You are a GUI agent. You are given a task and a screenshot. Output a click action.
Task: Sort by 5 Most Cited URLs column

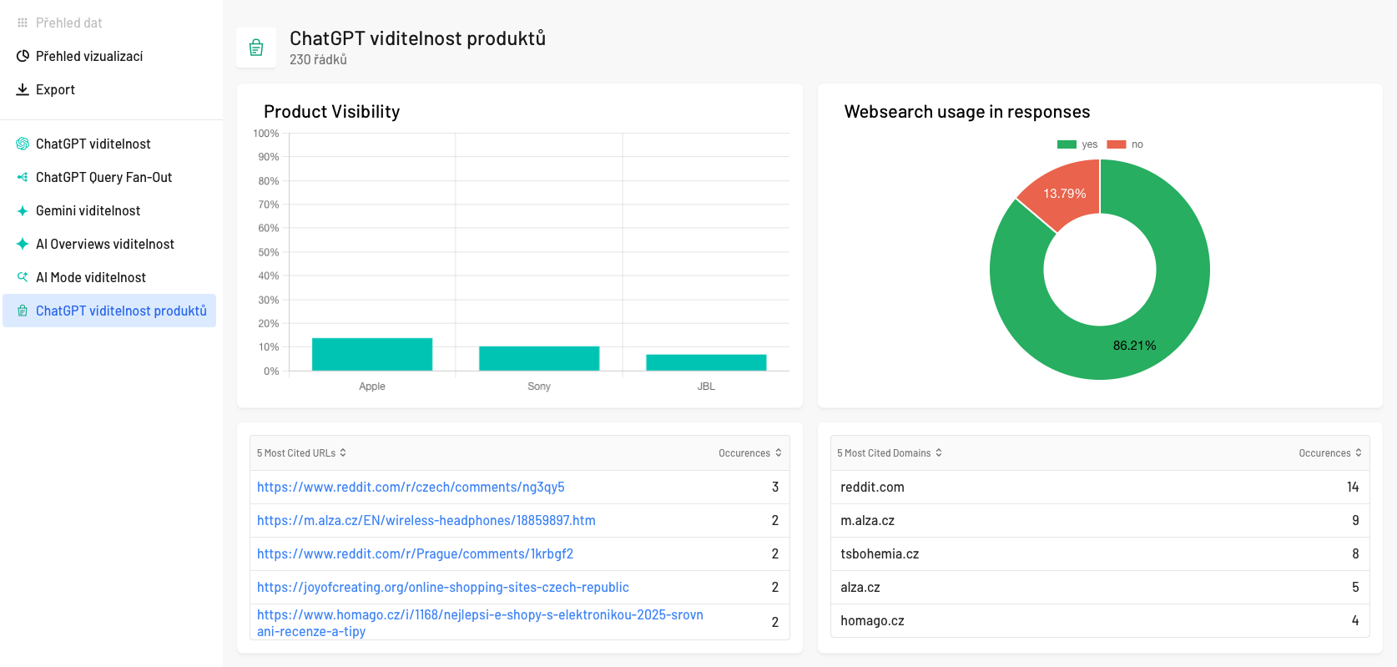tap(301, 453)
